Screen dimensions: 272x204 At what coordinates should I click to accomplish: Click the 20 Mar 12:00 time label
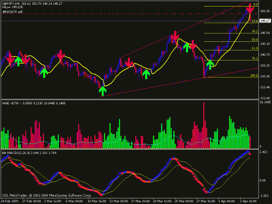(x=162, y=201)
